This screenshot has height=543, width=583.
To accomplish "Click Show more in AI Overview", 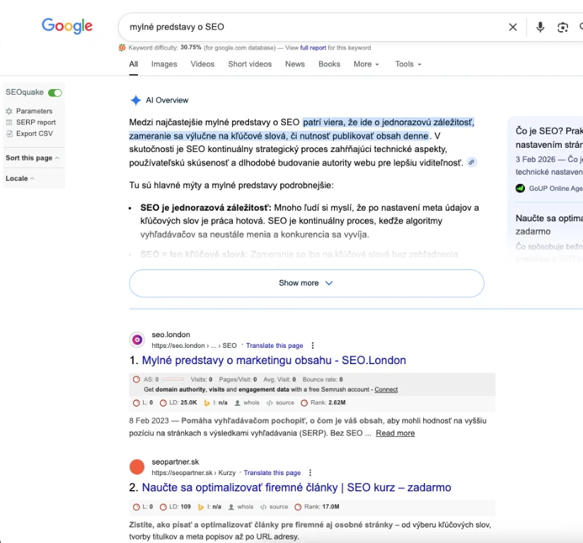I will pyautogui.click(x=306, y=283).
